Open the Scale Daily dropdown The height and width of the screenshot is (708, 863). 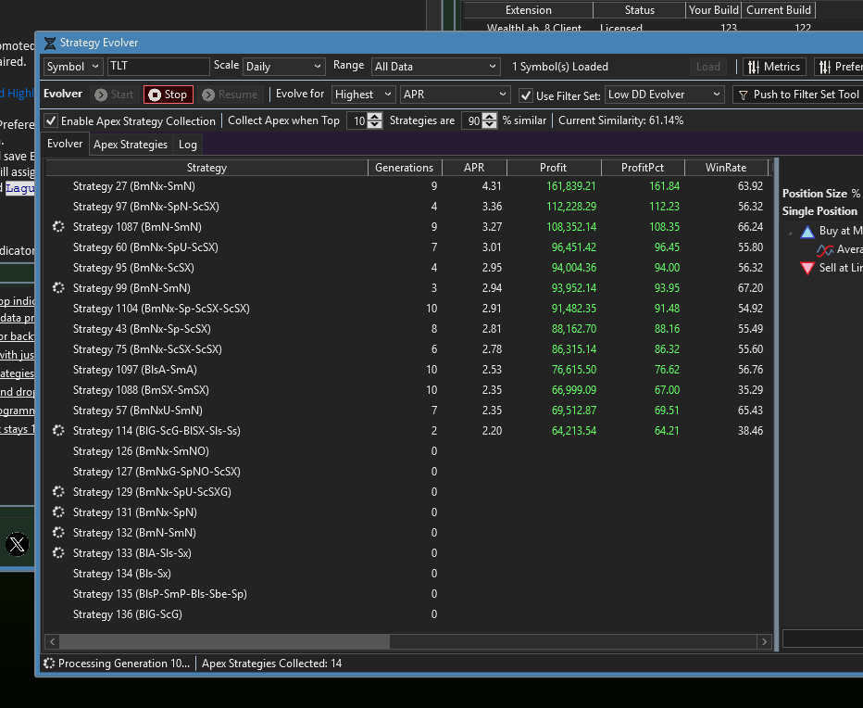283,67
